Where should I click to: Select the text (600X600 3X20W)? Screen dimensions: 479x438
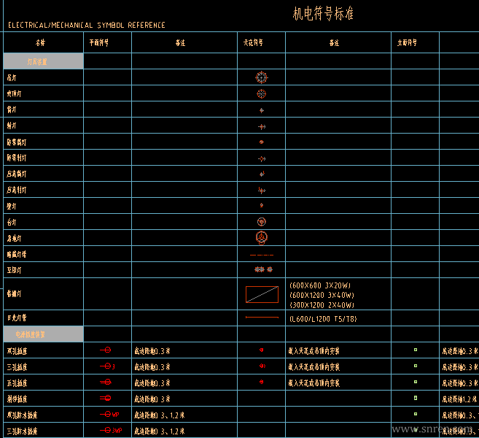tap(320, 285)
